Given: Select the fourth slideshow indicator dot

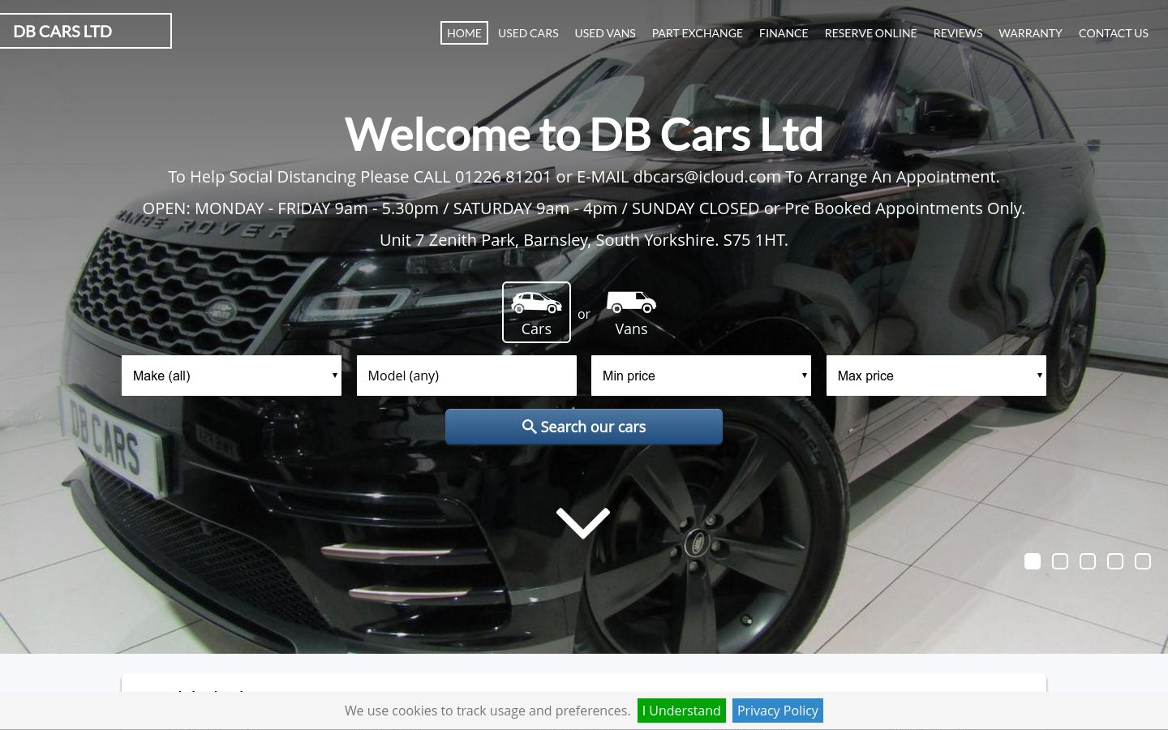Looking at the screenshot, I should point(1115,561).
